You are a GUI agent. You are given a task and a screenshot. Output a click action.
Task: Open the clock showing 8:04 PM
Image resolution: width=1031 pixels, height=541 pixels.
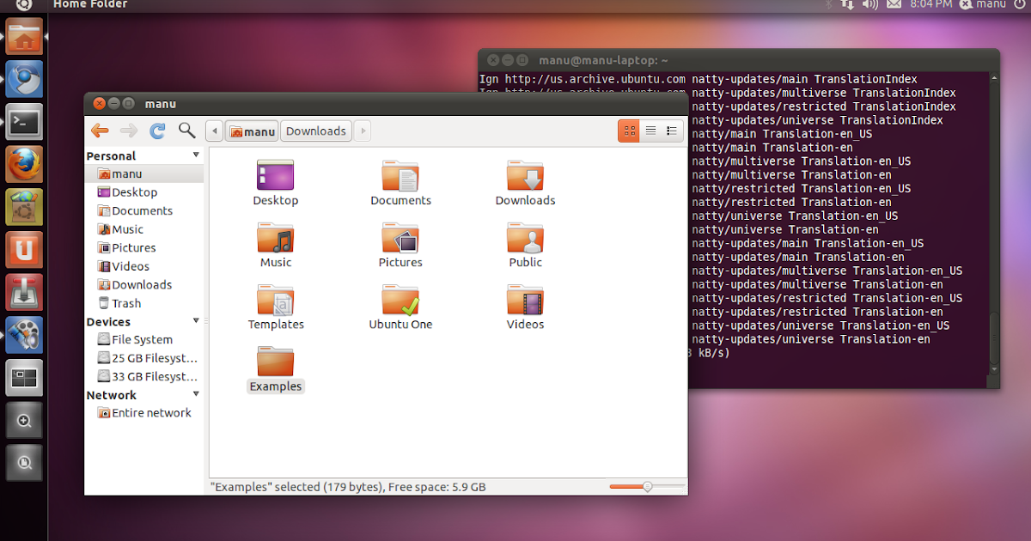930,4
